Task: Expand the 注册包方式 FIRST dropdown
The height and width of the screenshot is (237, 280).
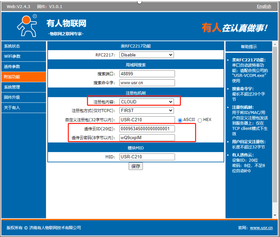Action: tap(146, 111)
